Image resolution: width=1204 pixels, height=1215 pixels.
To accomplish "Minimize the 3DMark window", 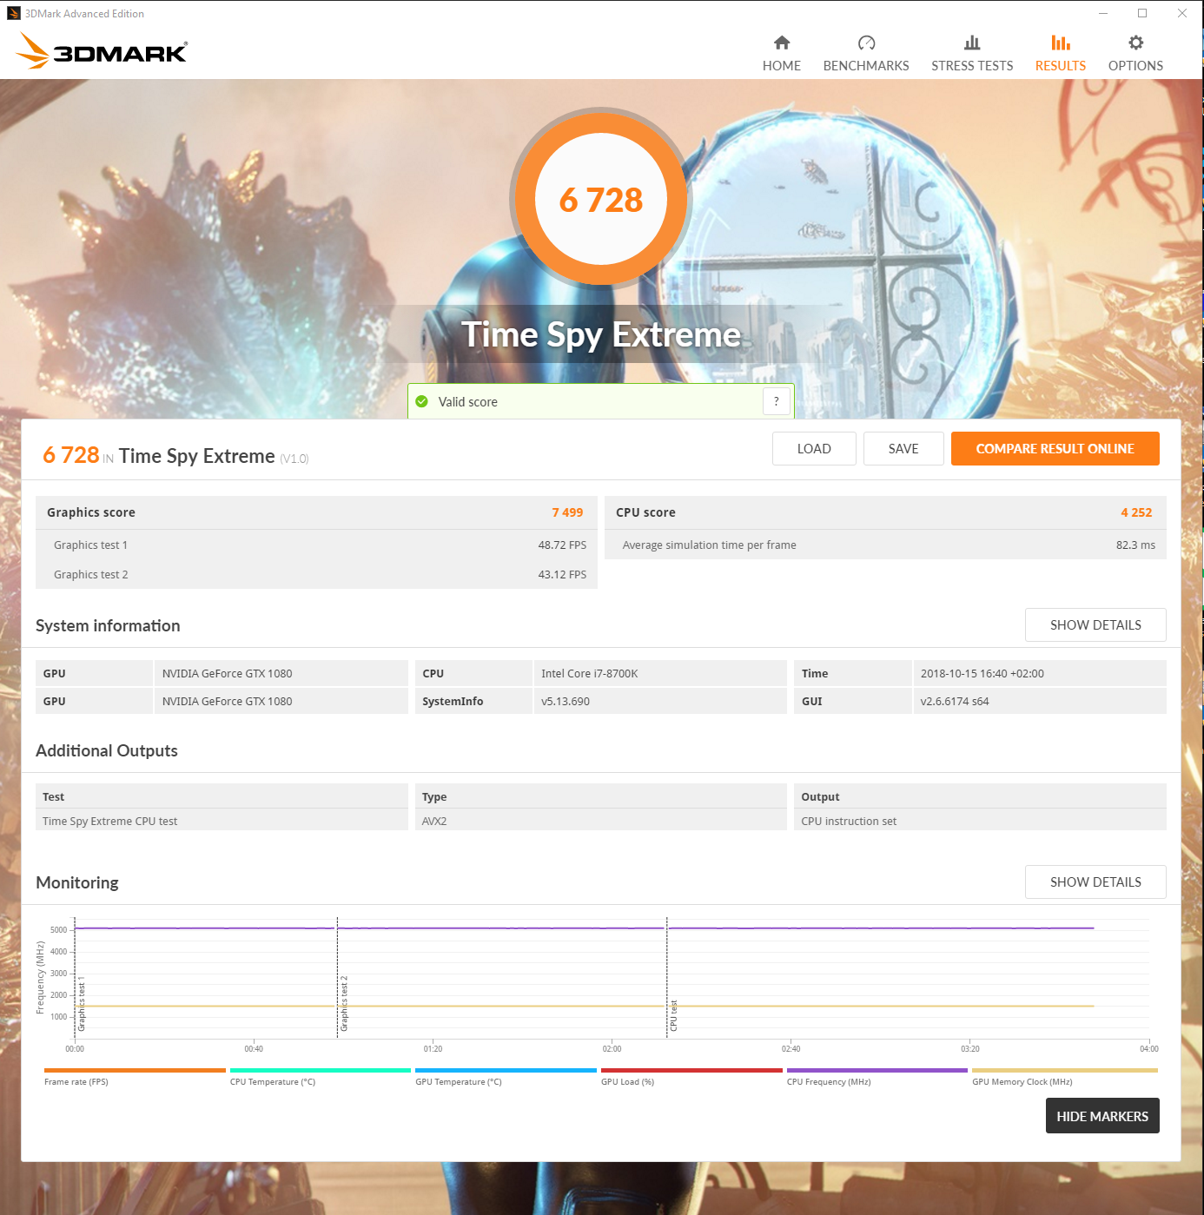I will click(x=1103, y=13).
